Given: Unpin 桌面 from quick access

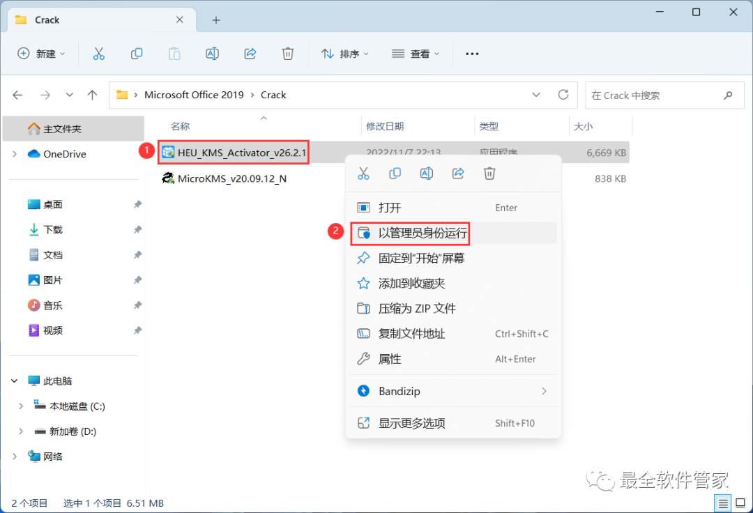Looking at the screenshot, I should 137,204.
